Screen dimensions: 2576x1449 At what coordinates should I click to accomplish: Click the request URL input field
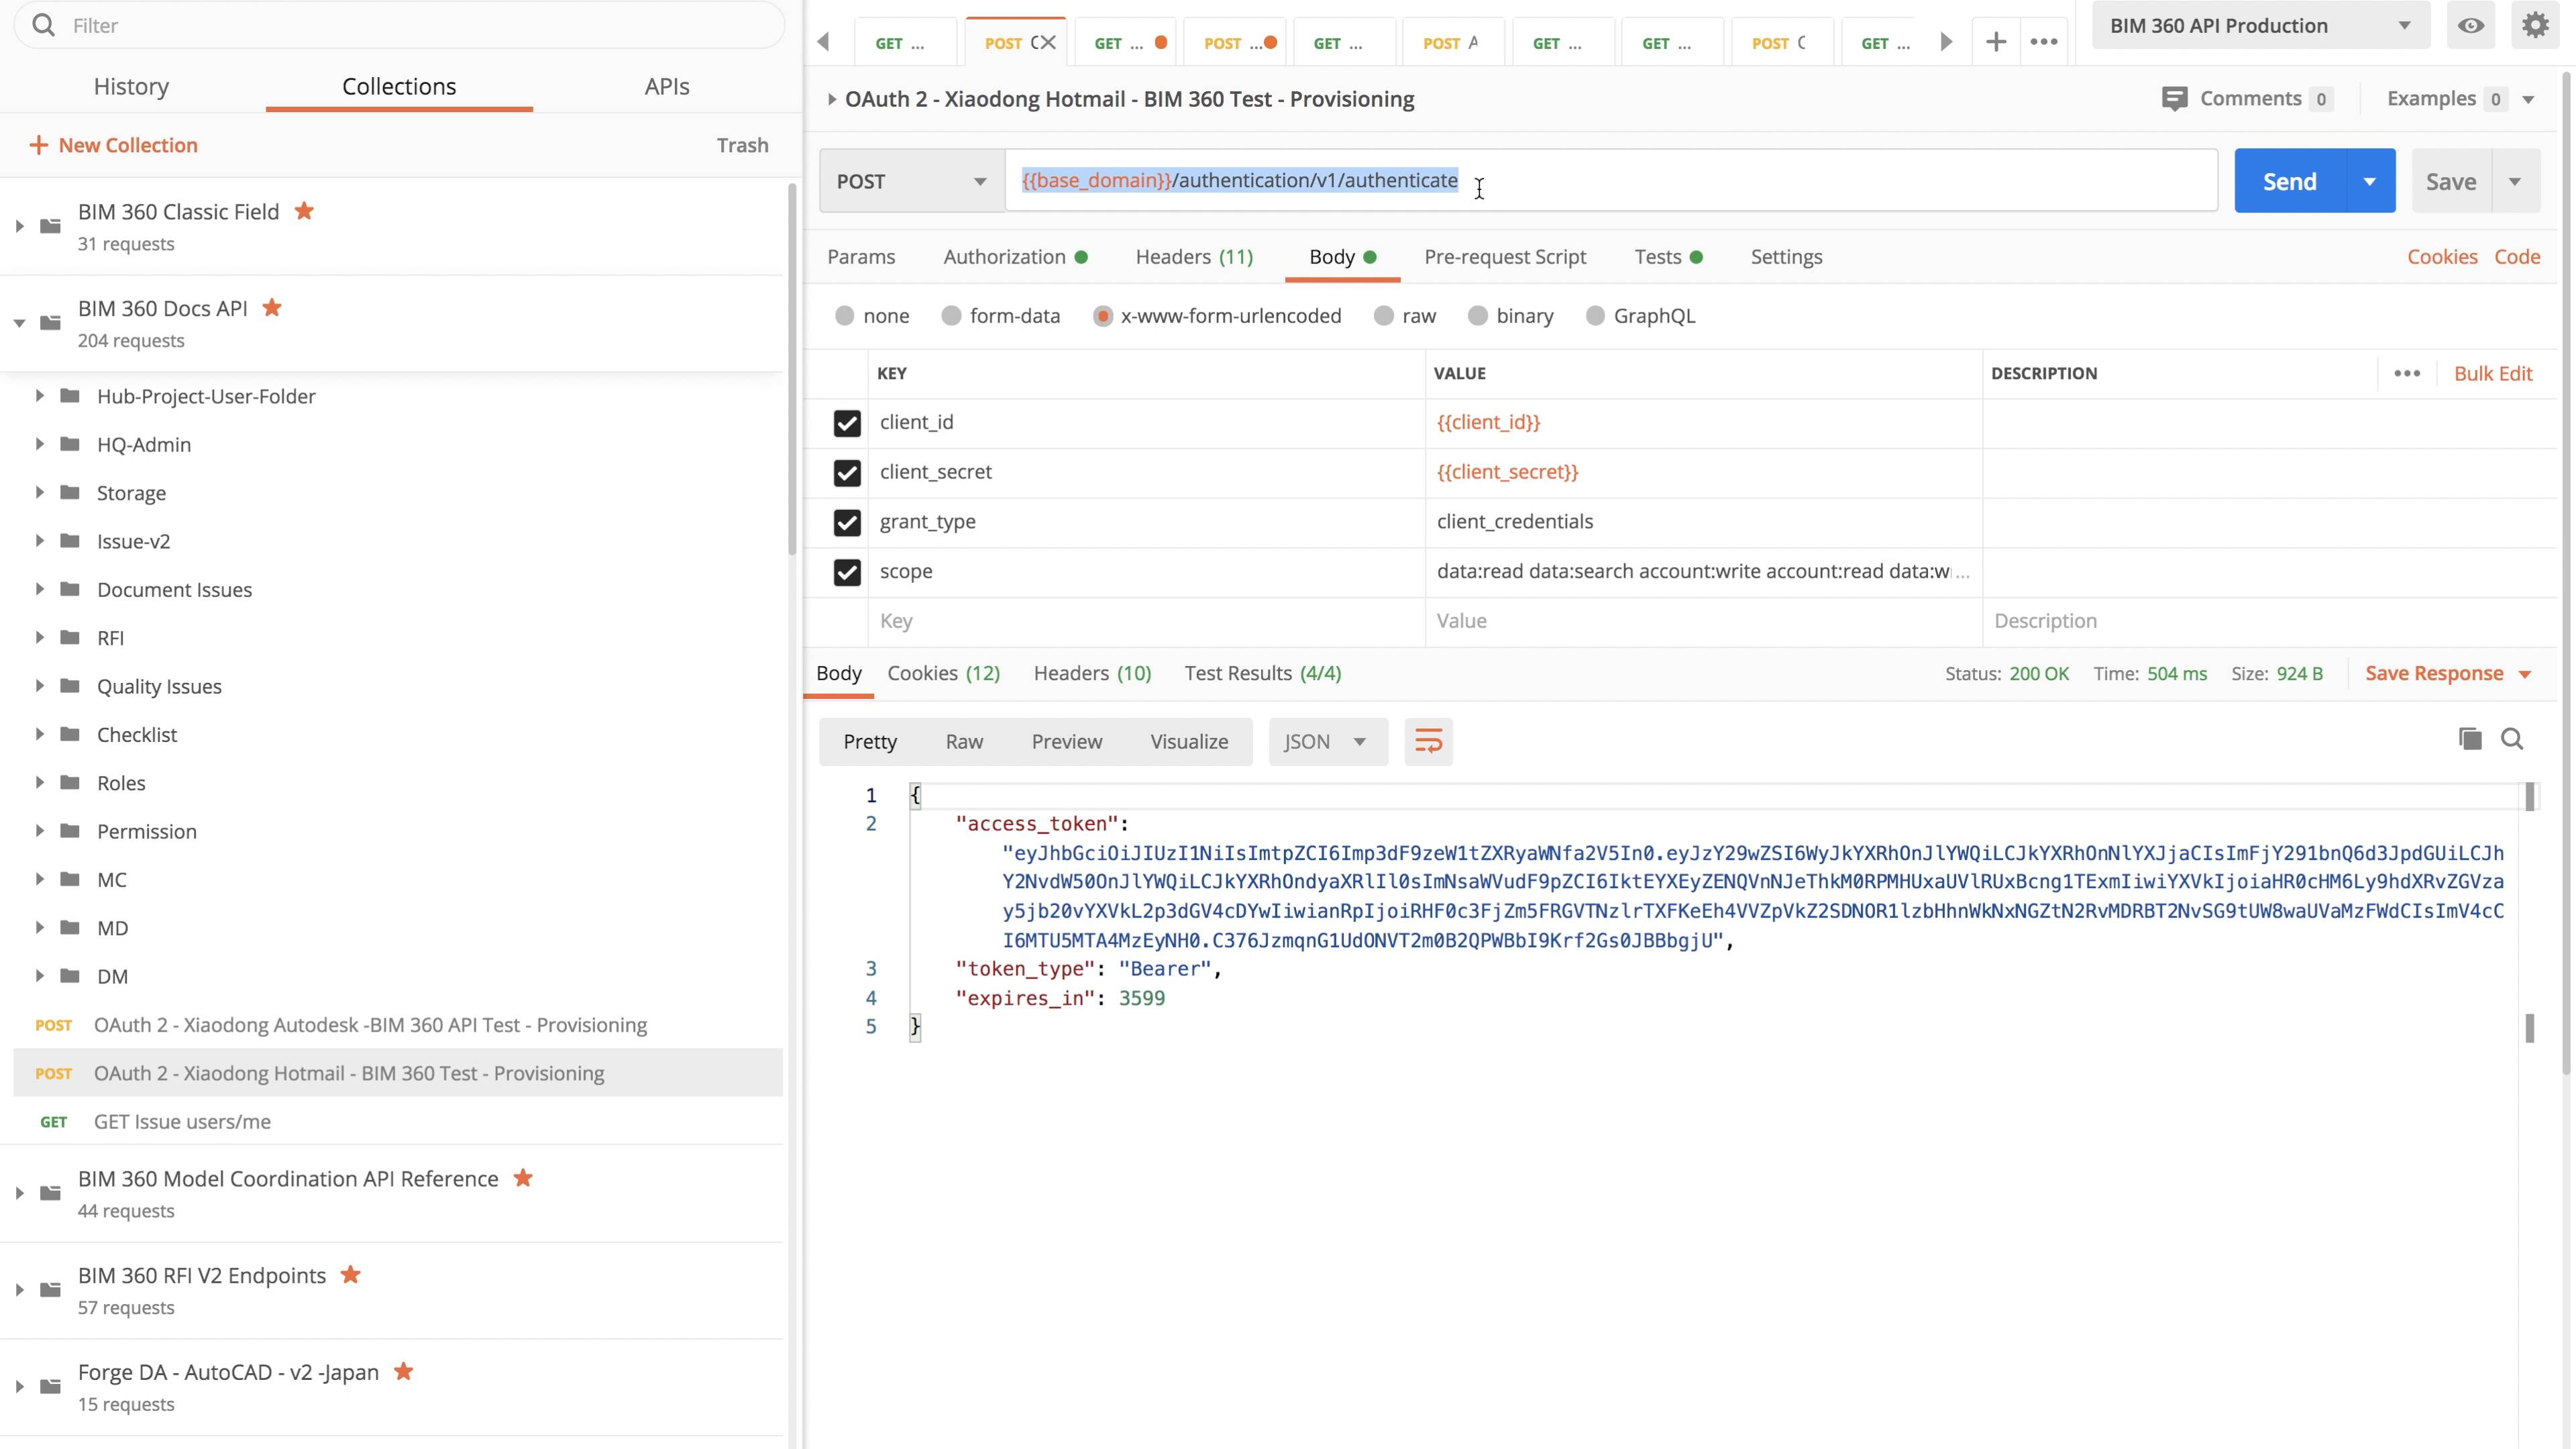(1611, 181)
